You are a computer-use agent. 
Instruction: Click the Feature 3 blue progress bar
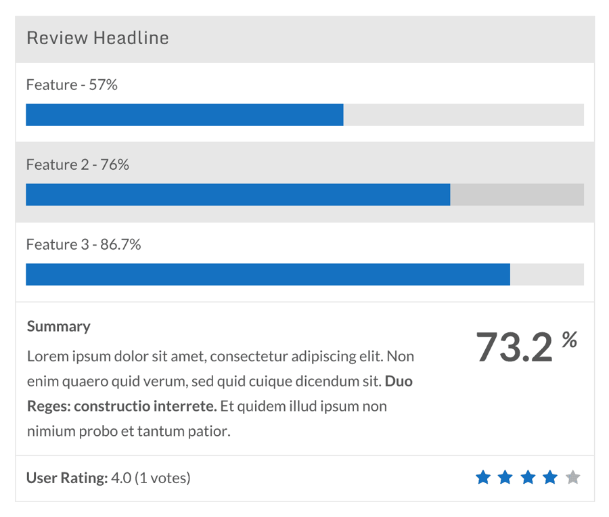(x=268, y=275)
